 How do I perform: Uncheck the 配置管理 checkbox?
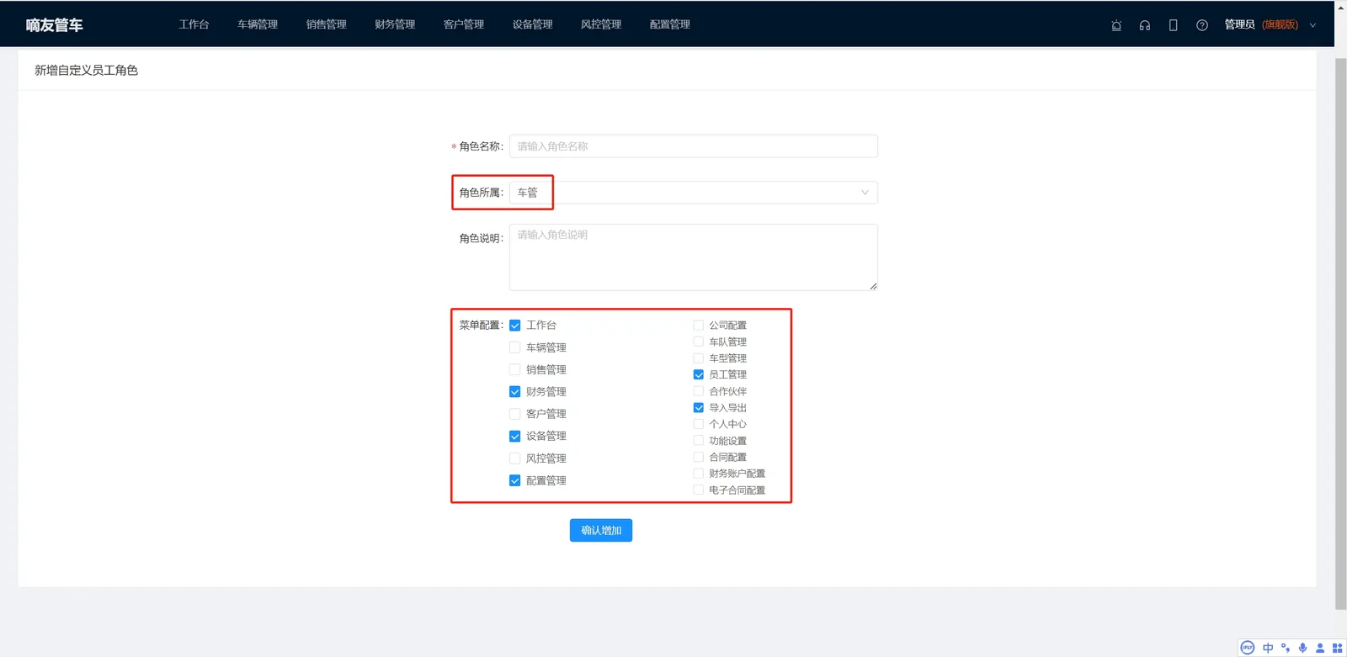pos(515,480)
